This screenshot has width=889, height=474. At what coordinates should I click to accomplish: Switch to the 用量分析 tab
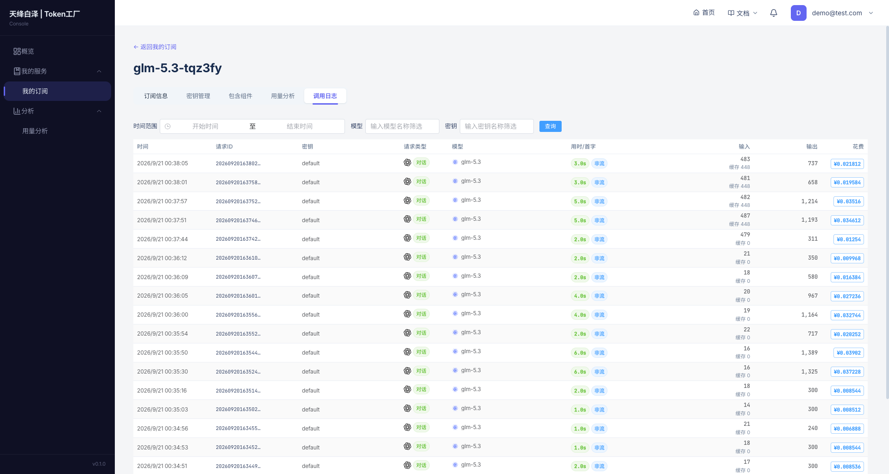click(x=282, y=96)
